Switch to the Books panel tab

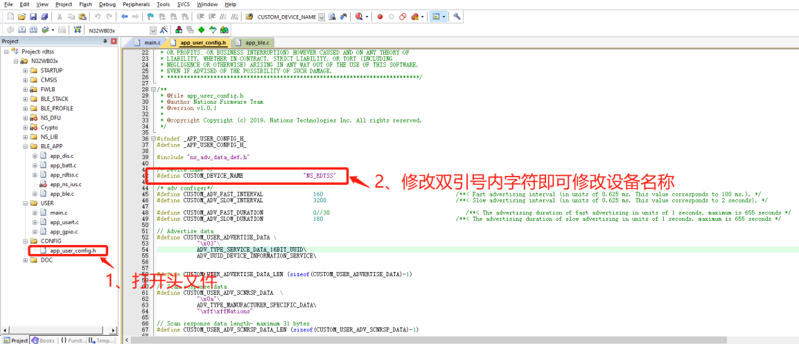[44, 340]
